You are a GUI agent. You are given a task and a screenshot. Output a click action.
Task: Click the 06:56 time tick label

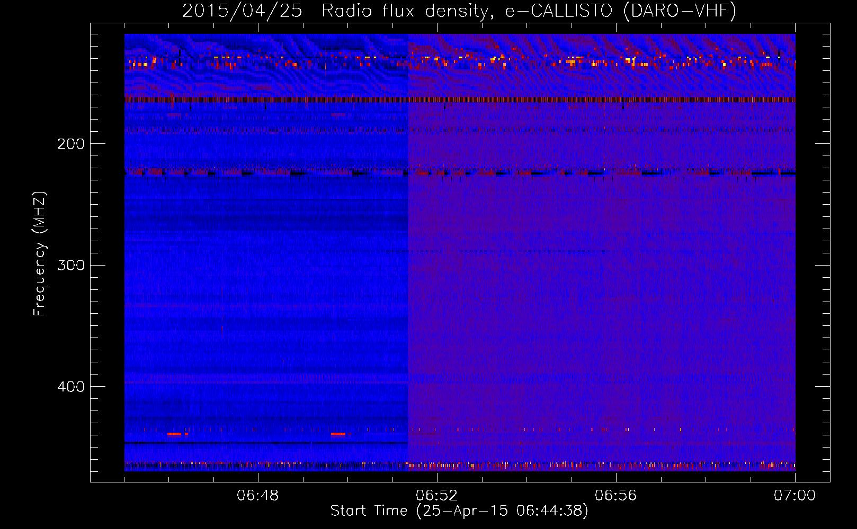(616, 496)
